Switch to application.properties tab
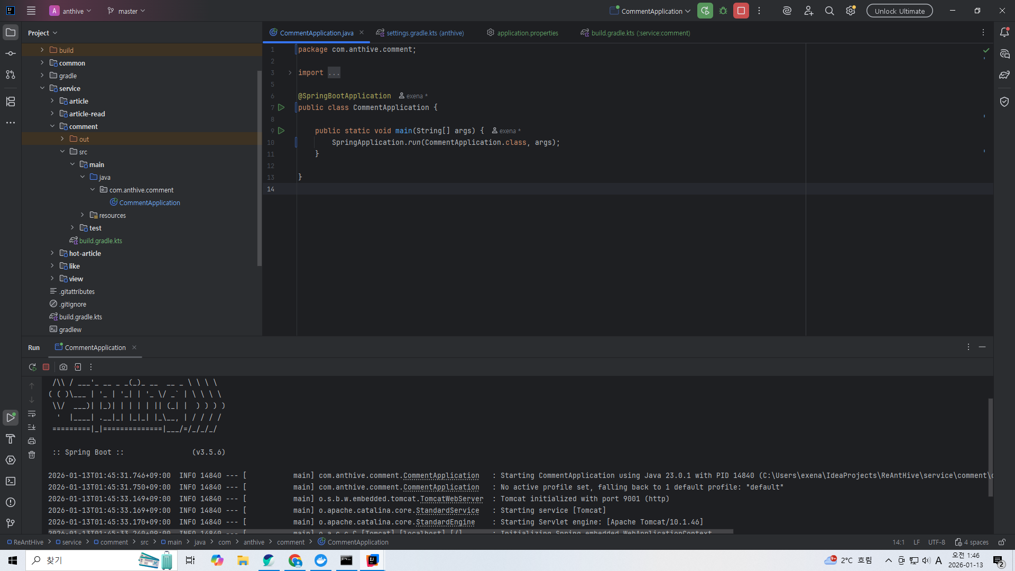The width and height of the screenshot is (1015, 571). pyautogui.click(x=527, y=33)
